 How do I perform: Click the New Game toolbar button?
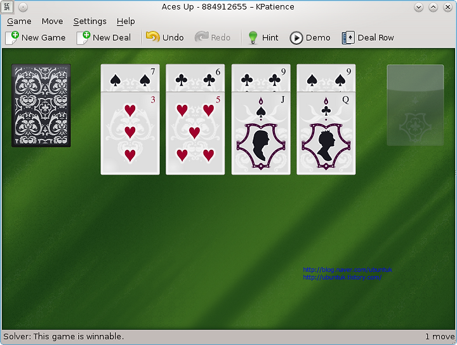(36, 37)
